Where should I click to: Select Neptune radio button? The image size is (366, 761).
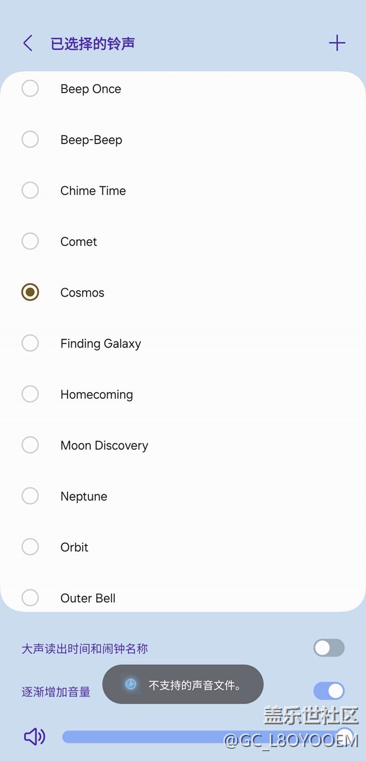pyautogui.click(x=30, y=496)
